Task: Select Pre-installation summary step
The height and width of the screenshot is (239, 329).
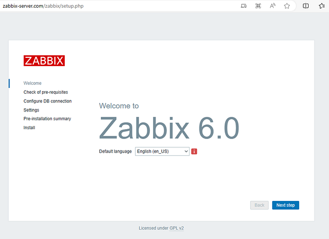Action: (x=47, y=119)
